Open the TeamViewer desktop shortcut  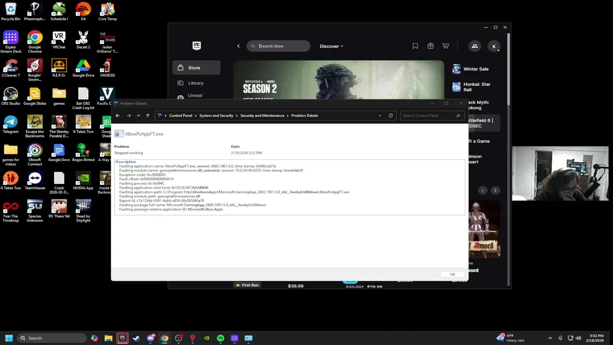[x=34, y=181]
